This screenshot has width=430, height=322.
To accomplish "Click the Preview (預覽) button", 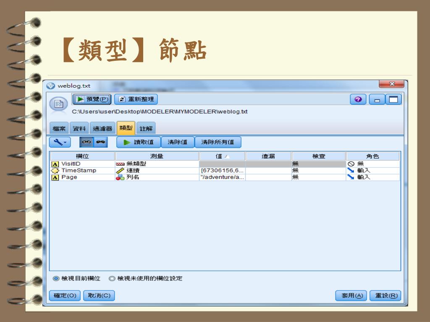I will point(92,99).
